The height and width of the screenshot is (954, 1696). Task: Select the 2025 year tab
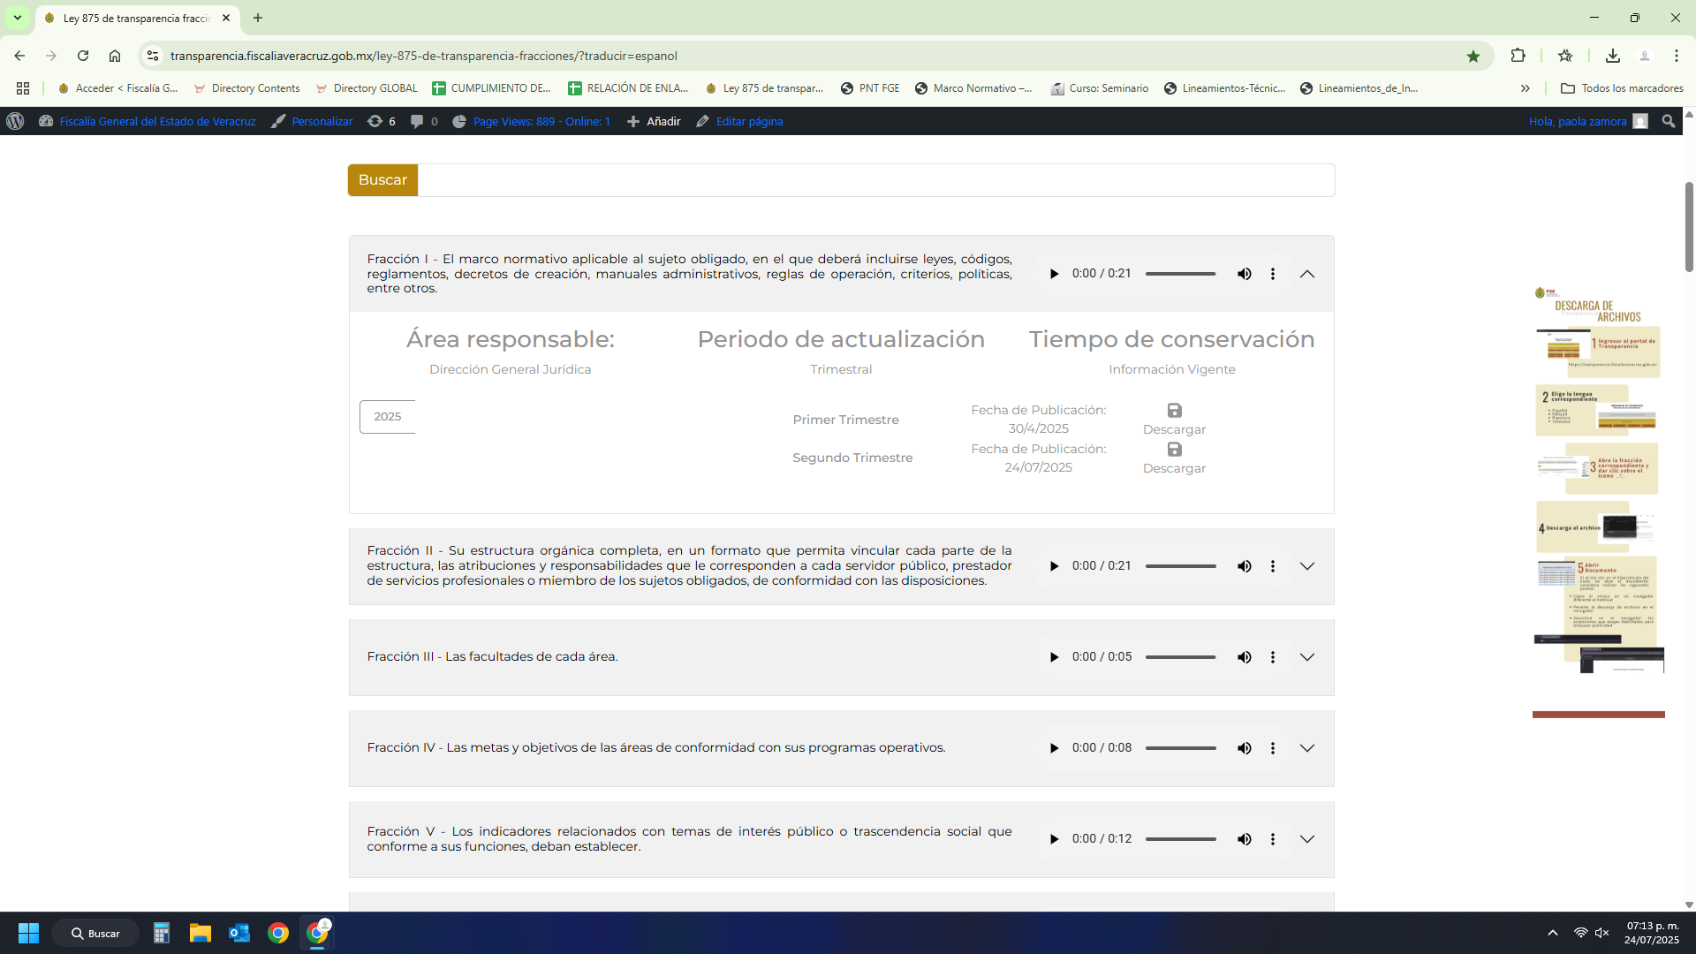pyautogui.click(x=388, y=417)
